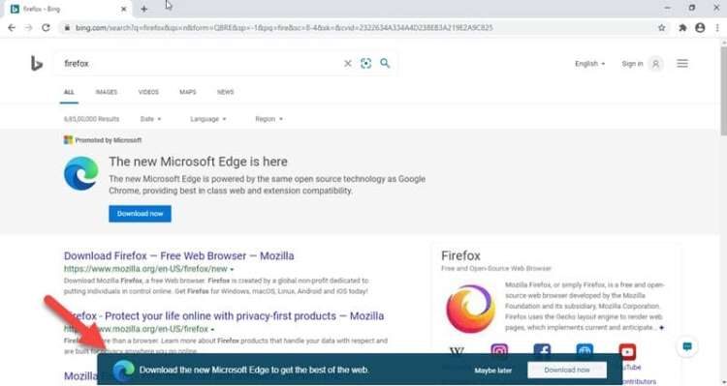The image size is (727, 386).
Task: Open the Chrome profile avatar
Action: [700, 28]
